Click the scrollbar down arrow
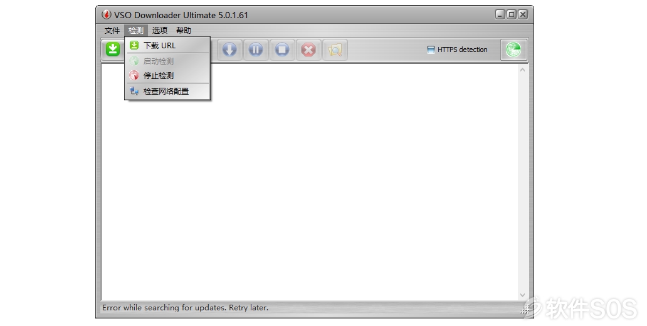The image size is (647, 326). [x=522, y=295]
